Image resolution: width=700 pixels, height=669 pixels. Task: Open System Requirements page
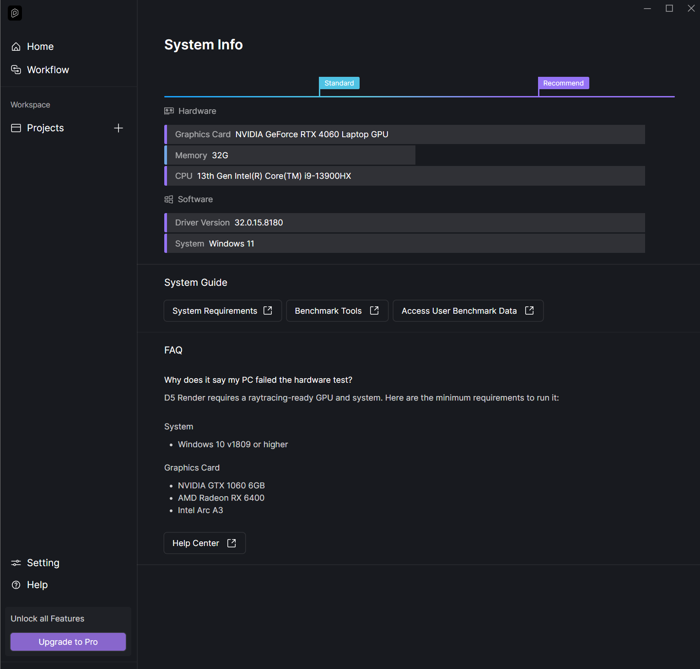pyautogui.click(x=222, y=311)
